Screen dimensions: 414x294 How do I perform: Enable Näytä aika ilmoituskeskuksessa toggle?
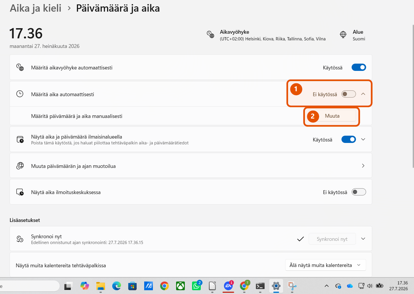(359, 192)
